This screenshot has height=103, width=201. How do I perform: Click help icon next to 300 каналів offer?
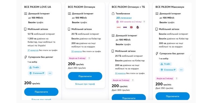144,22
